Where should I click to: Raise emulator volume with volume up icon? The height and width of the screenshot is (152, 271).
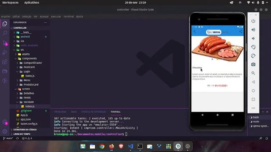(x=253, y=30)
